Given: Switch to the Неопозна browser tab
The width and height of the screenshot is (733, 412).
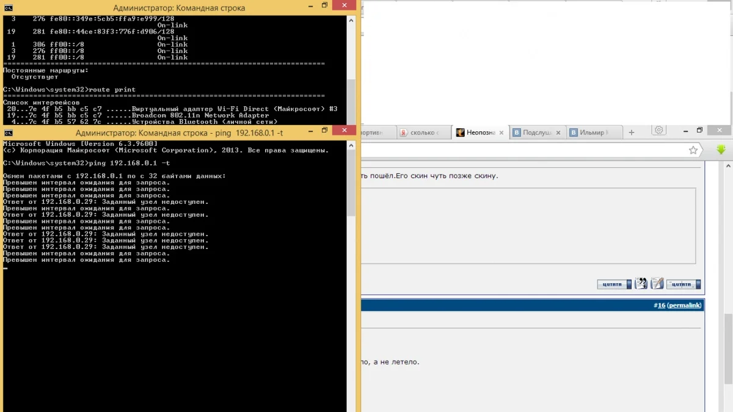Looking at the screenshot, I should pos(481,132).
